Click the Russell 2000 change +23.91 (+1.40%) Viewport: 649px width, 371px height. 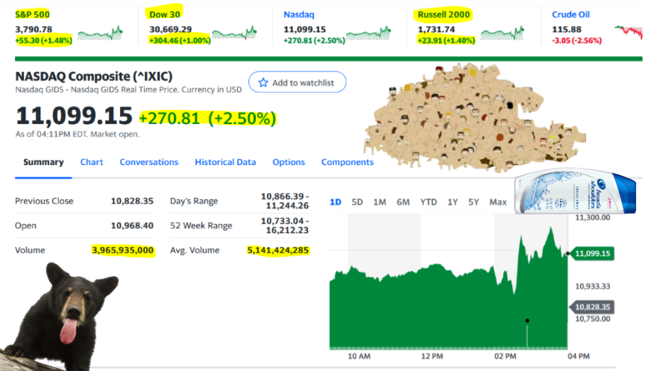coord(446,40)
